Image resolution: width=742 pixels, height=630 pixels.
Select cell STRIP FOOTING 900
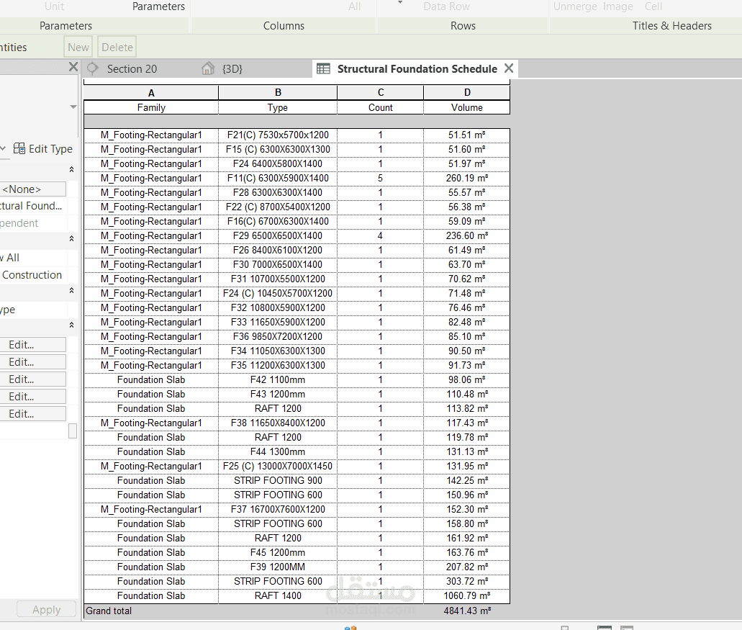pyautogui.click(x=278, y=480)
